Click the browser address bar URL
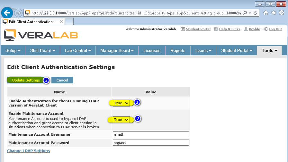Viewport: 288px width, 162px height. (x=136, y=13)
